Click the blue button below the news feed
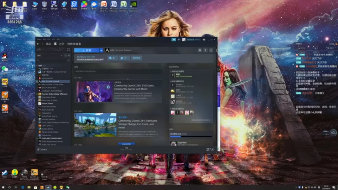The height and width of the screenshot is (190, 338). tap(126, 144)
